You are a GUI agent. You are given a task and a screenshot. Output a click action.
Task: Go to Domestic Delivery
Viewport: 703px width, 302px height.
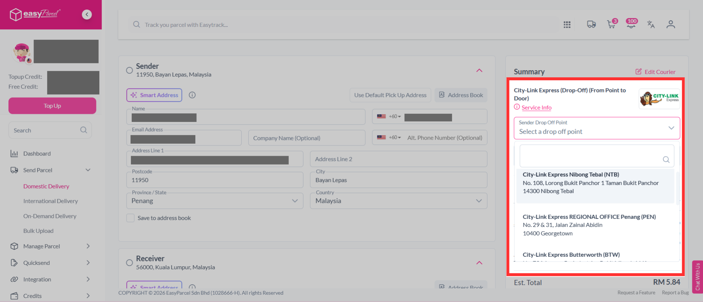tap(46, 186)
